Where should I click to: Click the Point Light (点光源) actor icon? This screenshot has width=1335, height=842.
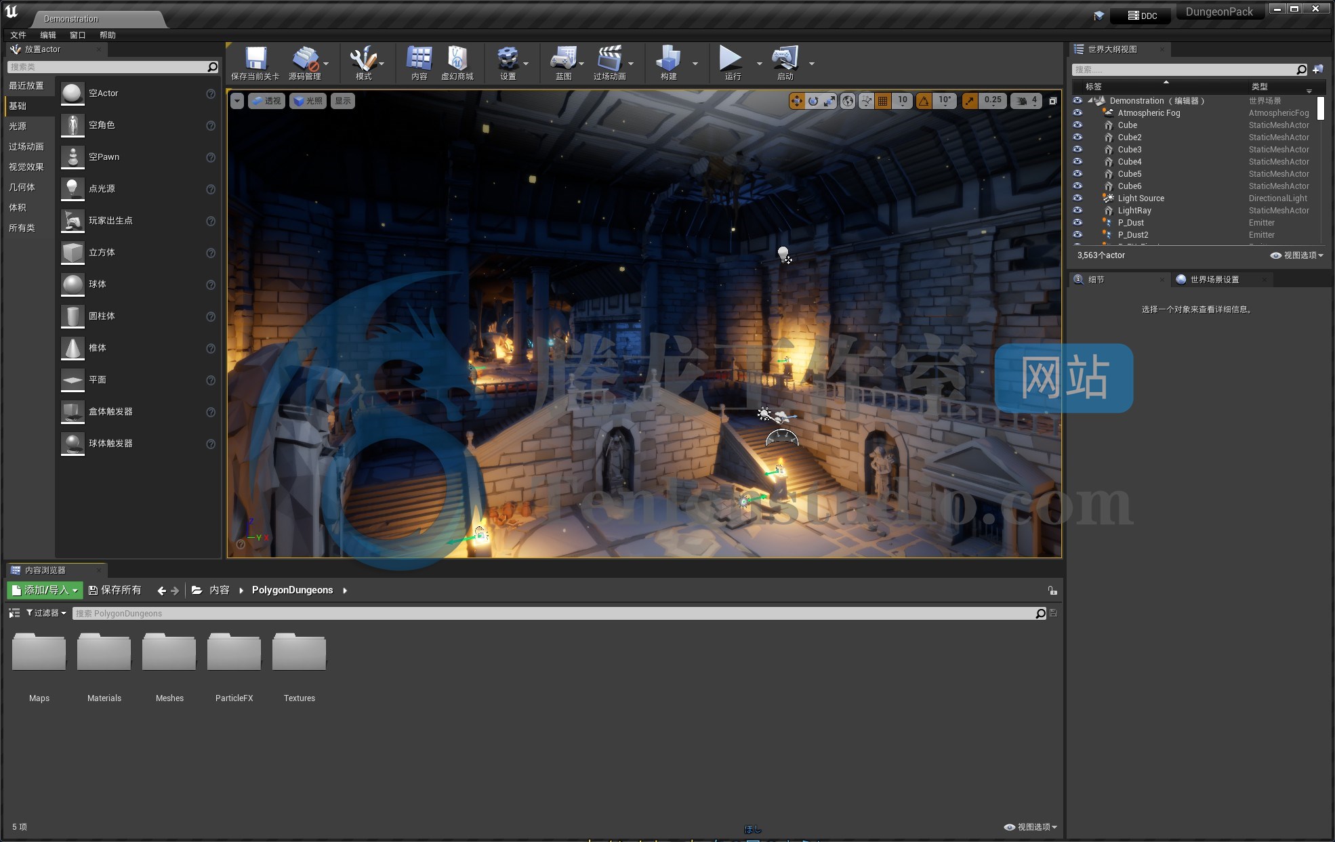pyautogui.click(x=73, y=189)
